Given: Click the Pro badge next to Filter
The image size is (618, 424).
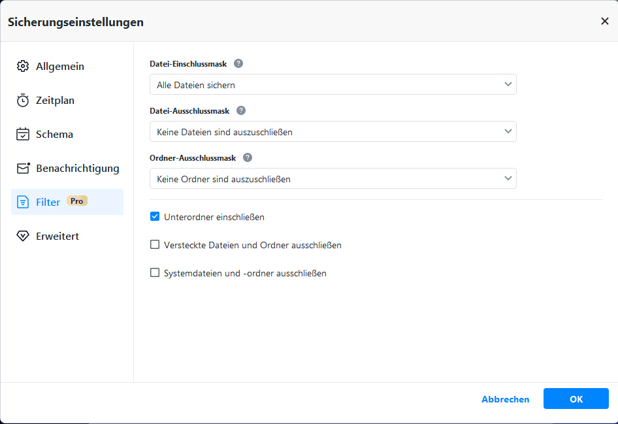Looking at the screenshot, I should [77, 201].
